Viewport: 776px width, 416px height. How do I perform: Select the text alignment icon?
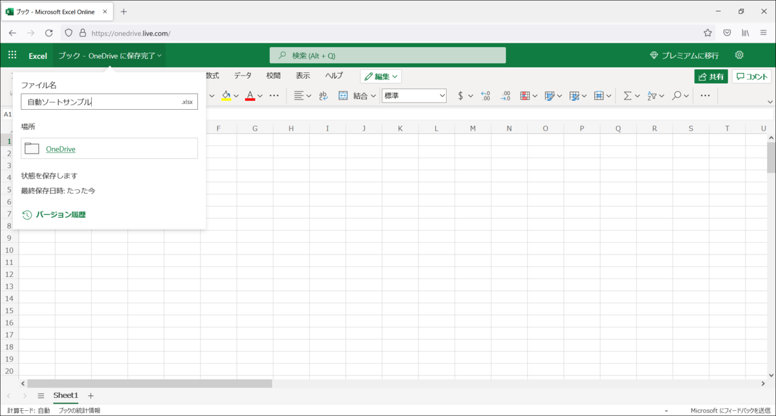(299, 96)
